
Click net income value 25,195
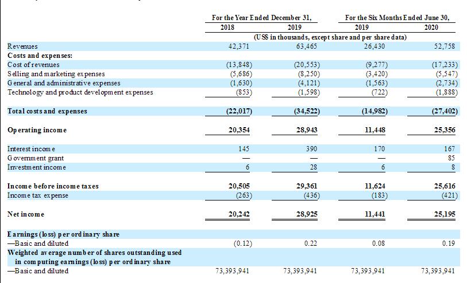click(x=445, y=214)
